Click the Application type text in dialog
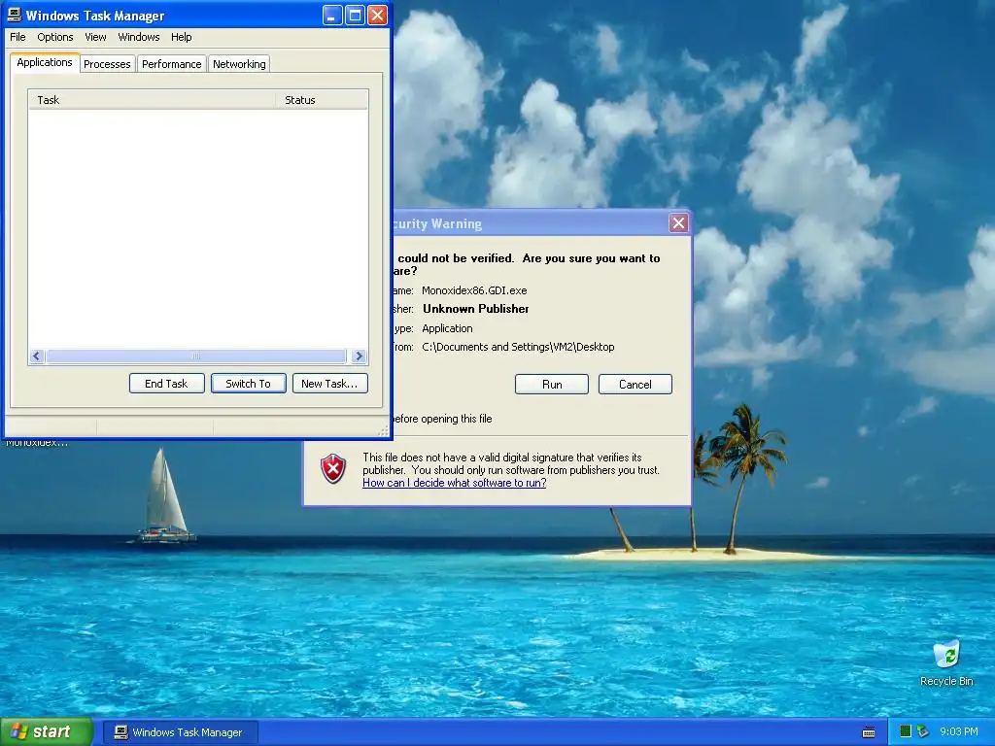 point(447,328)
